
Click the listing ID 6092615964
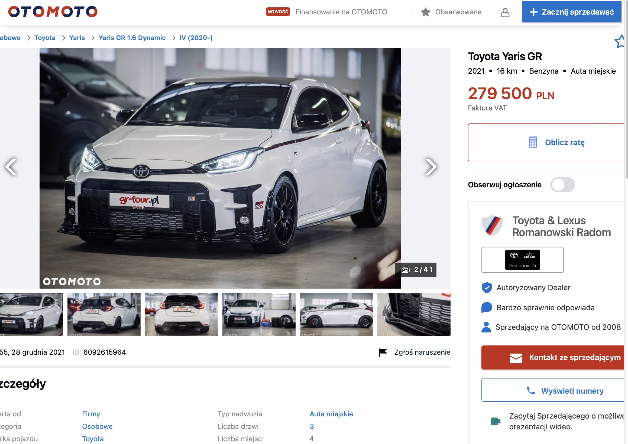click(x=105, y=352)
